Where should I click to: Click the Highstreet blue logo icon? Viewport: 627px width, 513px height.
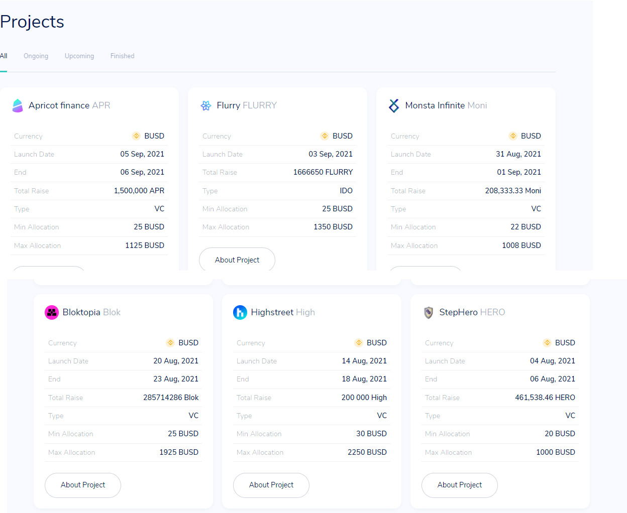pos(240,312)
